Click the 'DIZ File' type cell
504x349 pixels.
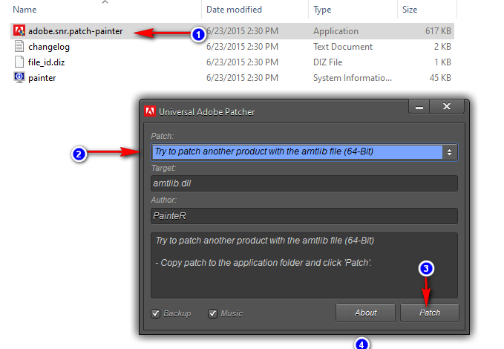(328, 62)
